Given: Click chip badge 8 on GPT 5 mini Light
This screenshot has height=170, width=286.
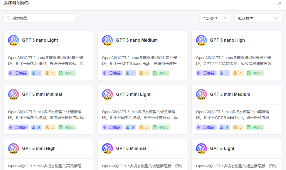Looking at the screenshot, I should coord(130,127).
